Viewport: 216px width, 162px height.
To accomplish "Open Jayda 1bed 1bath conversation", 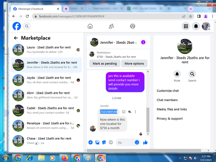I will [x=46, y=80].
